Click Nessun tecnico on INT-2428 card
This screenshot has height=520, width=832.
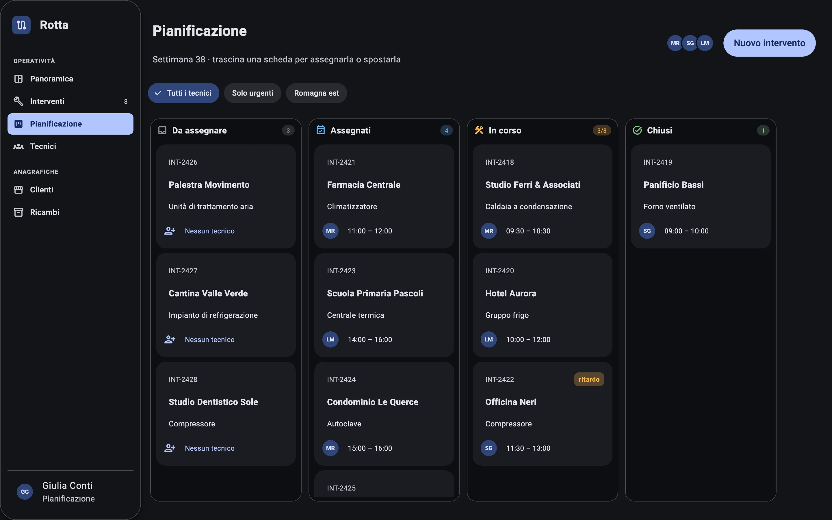[210, 448]
